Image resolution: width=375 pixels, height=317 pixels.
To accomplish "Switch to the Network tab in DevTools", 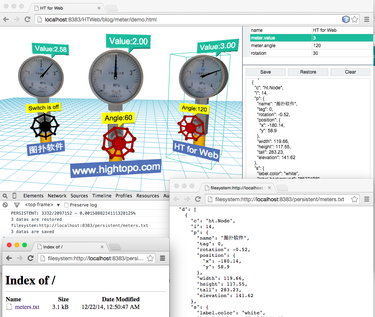I will click(x=57, y=195).
